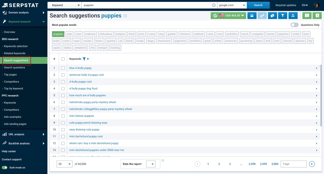Open Related keywords in sidebar
Screen dimensions: 324x174
15,53
